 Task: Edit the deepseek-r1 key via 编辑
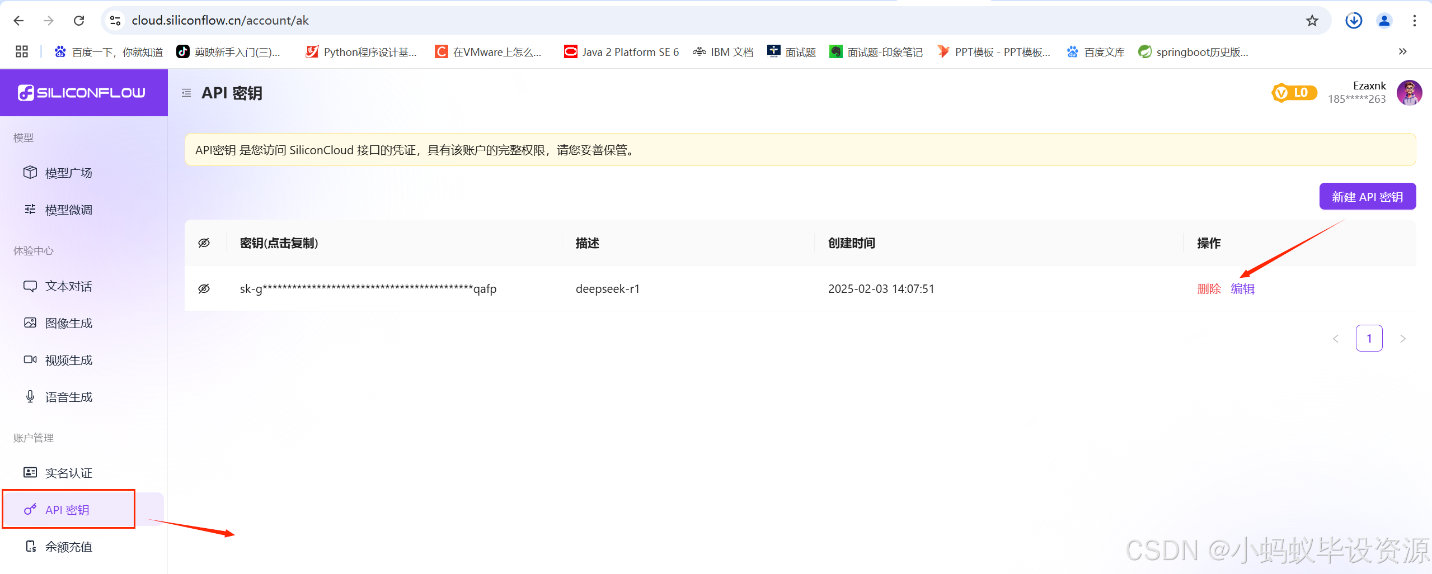[1242, 289]
